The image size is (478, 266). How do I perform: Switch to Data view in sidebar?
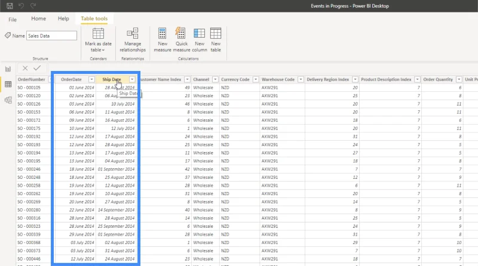8,84
